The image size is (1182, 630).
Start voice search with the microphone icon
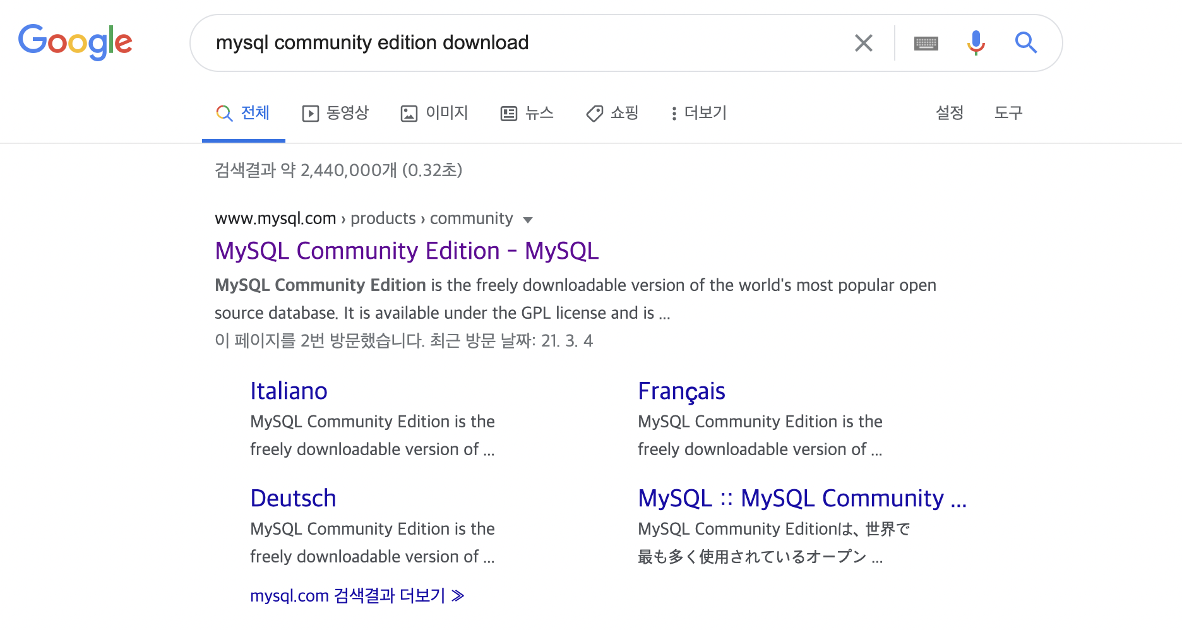pyautogui.click(x=976, y=43)
